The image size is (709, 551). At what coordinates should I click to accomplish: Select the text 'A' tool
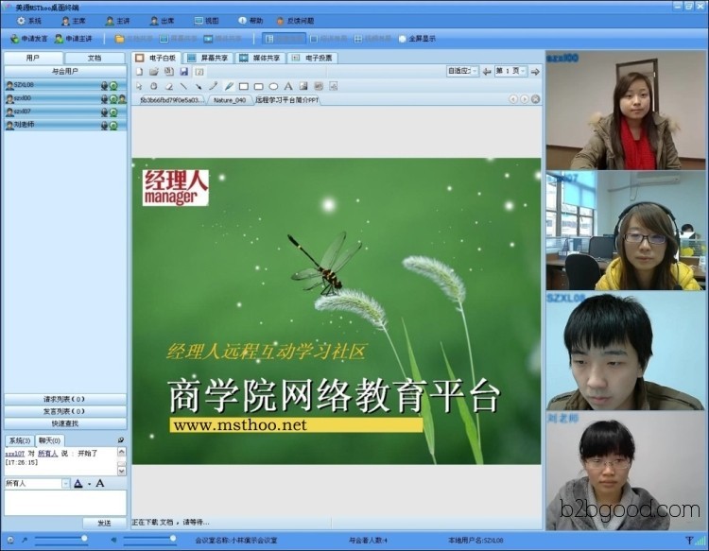click(x=288, y=86)
